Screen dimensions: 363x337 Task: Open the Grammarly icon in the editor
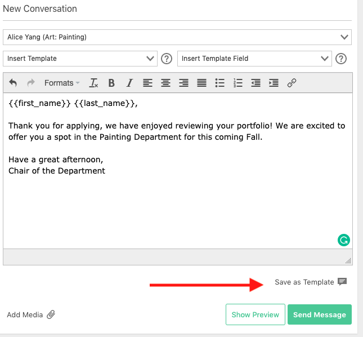[343, 240]
